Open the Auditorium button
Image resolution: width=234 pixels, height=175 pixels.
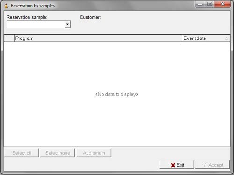(94, 153)
